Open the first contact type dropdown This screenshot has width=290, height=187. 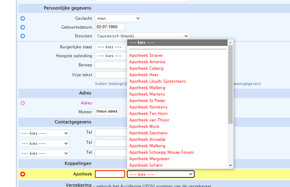[45, 133]
